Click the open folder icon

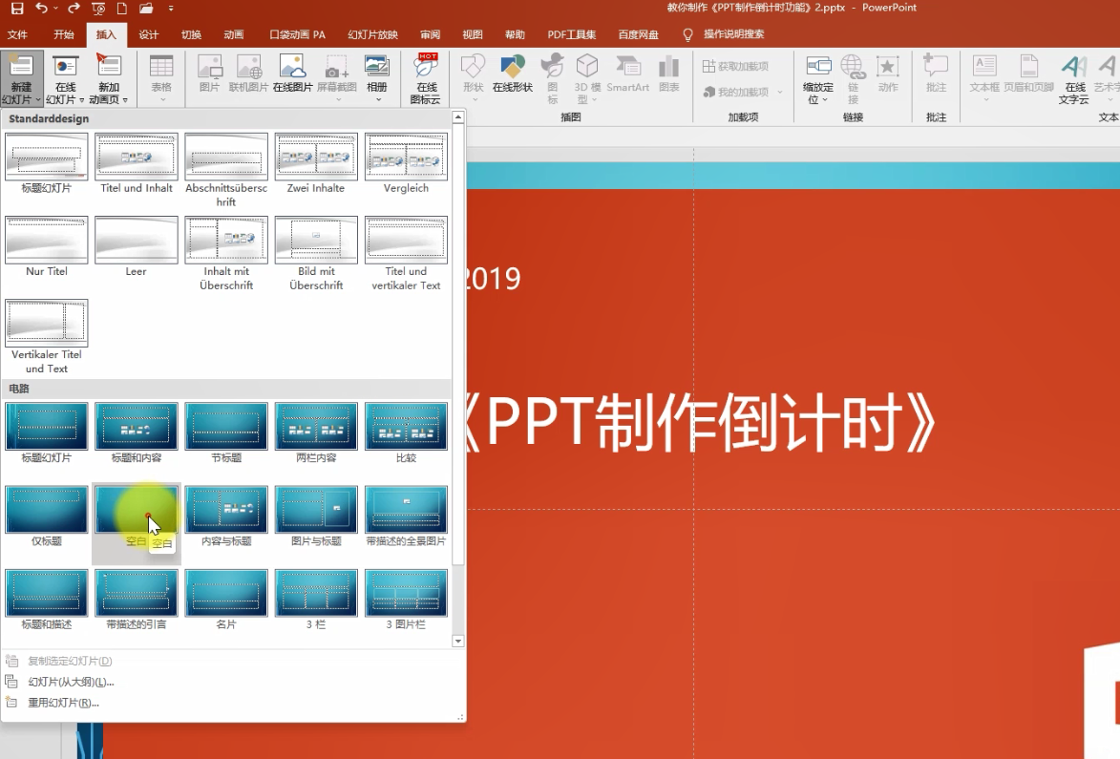[146, 9]
